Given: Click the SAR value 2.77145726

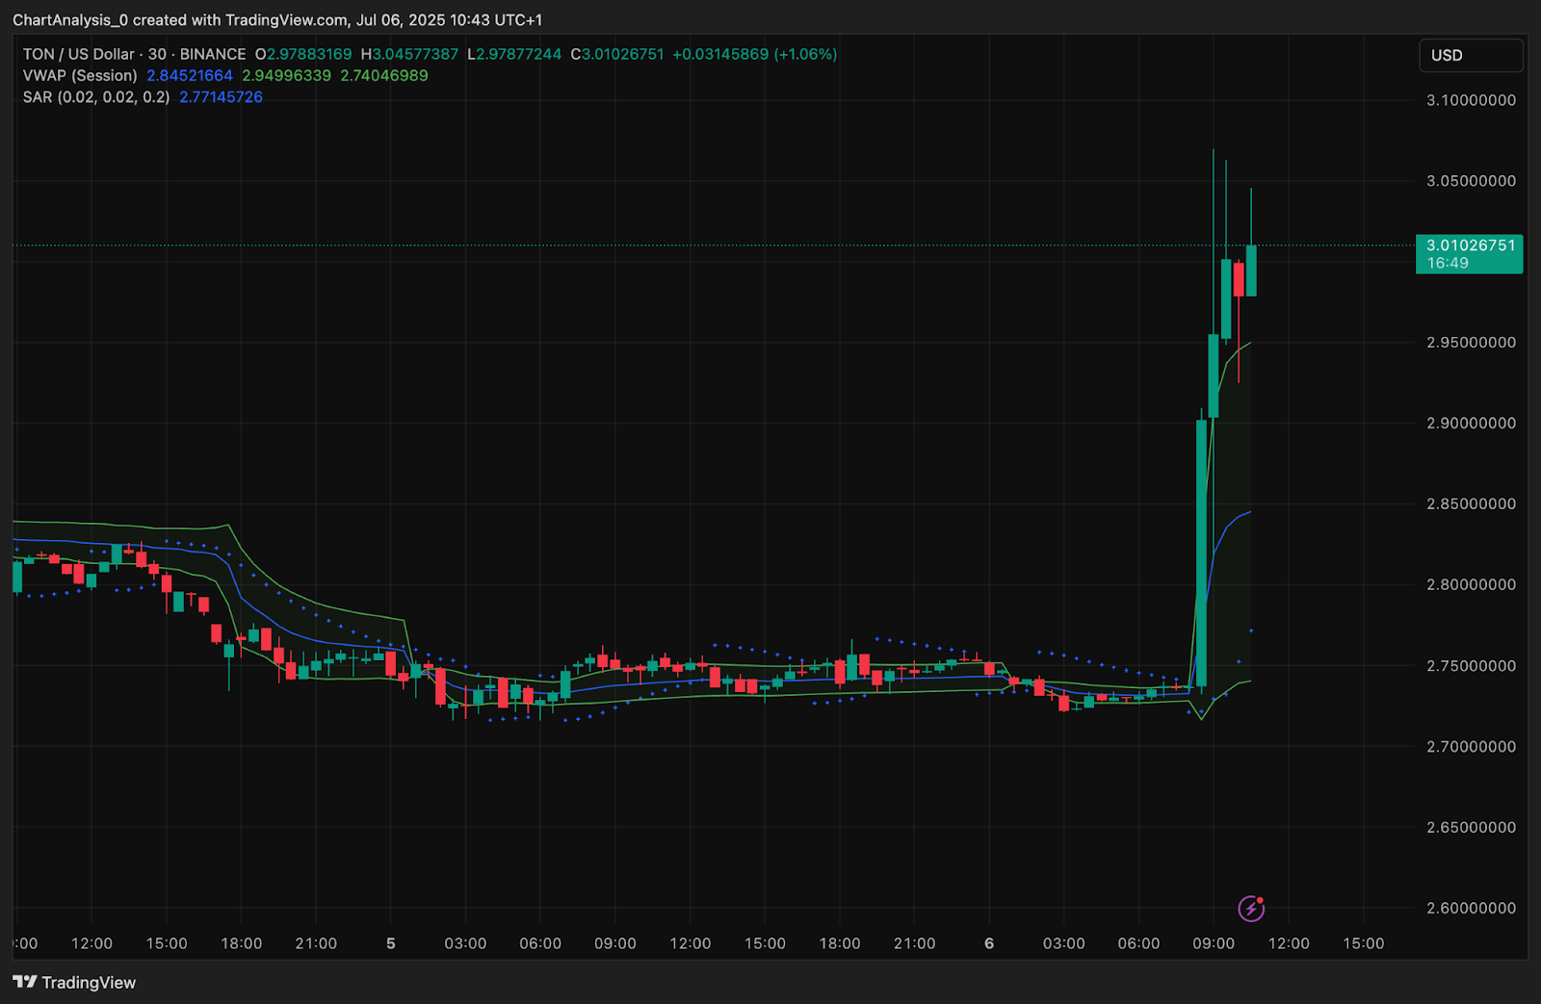Looking at the screenshot, I should click(x=221, y=96).
